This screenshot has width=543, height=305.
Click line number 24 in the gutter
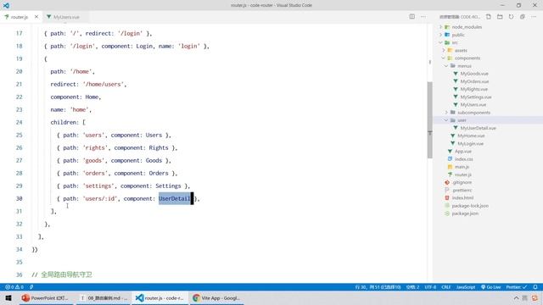[19, 122]
